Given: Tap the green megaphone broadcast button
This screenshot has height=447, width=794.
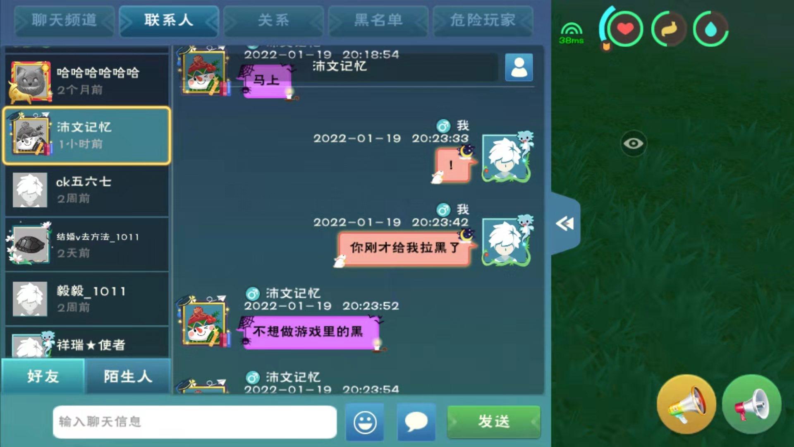Looking at the screenshot, I should click(751, 404).
